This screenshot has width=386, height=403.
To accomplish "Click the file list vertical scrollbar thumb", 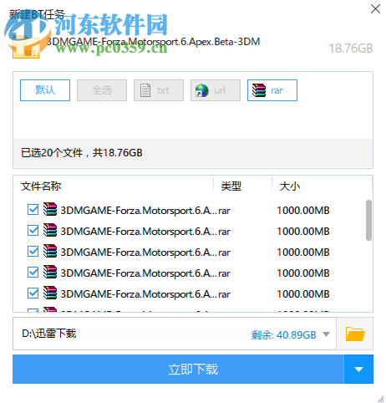I will (368, 220).
